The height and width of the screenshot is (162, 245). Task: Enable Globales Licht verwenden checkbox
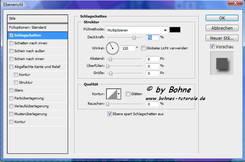(144, 48)
